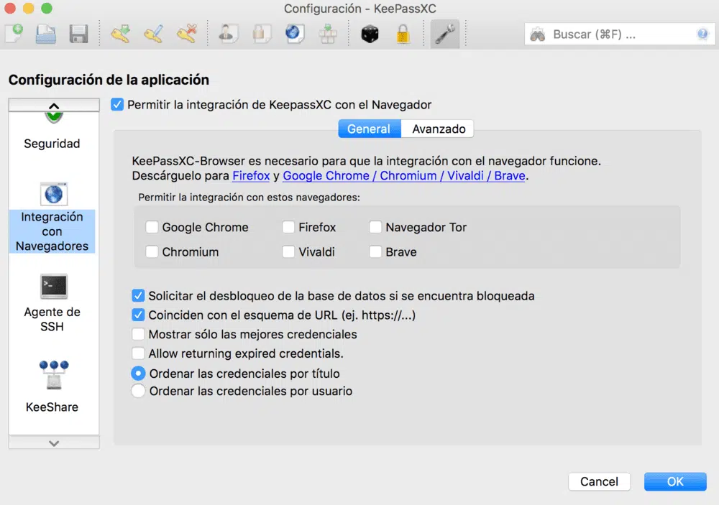Uncheck Solicitar el desbloqueo de la base

(x=138, y=295)
